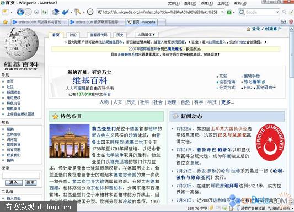This screenshot has height=212, width=294.
Task: Click the Brandenburg Gate thumbnail image
Action: 70,141
